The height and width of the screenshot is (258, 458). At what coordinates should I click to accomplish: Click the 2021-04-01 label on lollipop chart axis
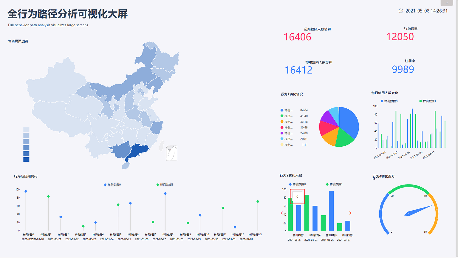(246, 239)
